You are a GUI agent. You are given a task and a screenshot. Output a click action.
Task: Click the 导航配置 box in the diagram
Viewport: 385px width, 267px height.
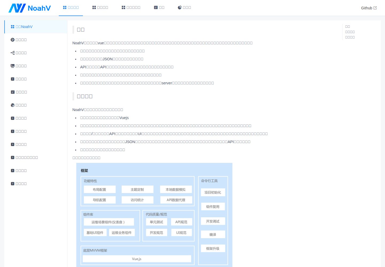pos(99,200)
